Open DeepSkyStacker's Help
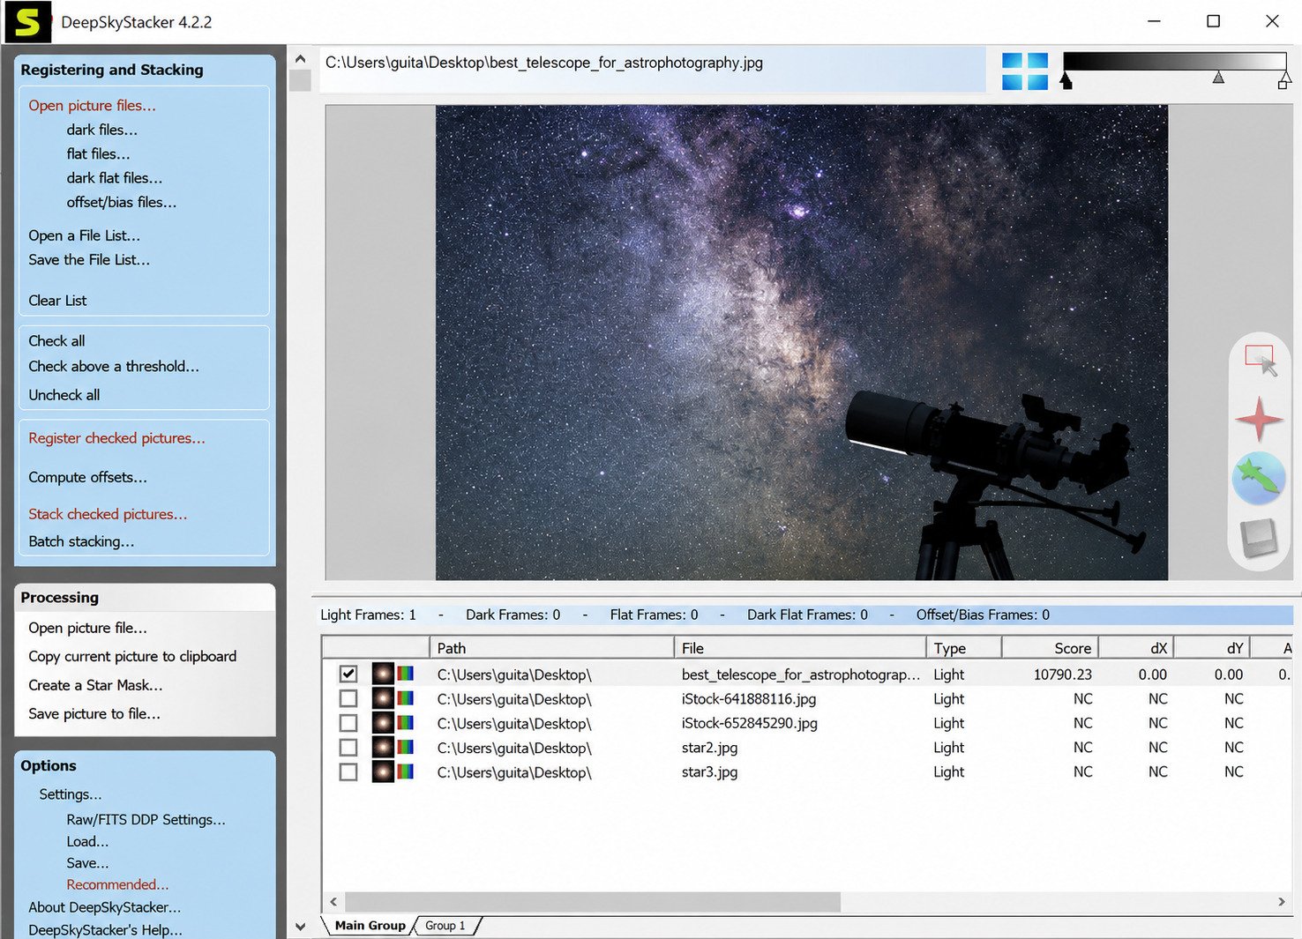Viewport: 1302px width, 939px height. [x=105, y=930]
